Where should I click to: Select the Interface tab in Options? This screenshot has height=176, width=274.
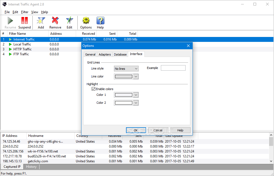coord(136,54)
